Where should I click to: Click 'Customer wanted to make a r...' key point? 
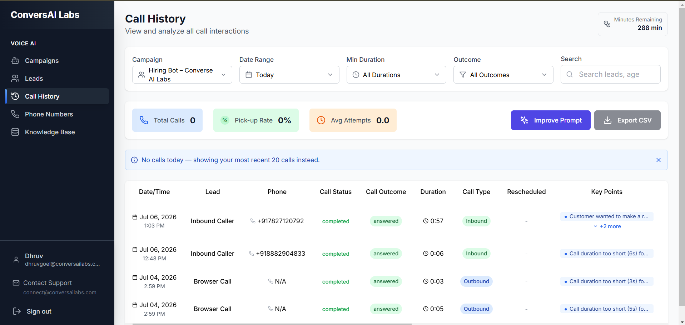[x=607, y=216]
